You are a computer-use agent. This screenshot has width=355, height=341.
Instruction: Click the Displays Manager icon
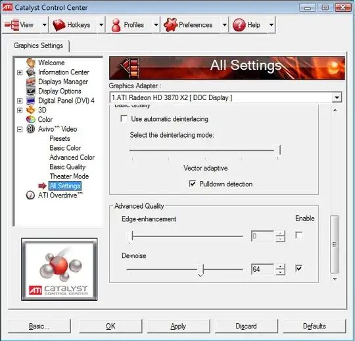click(30, 82)
